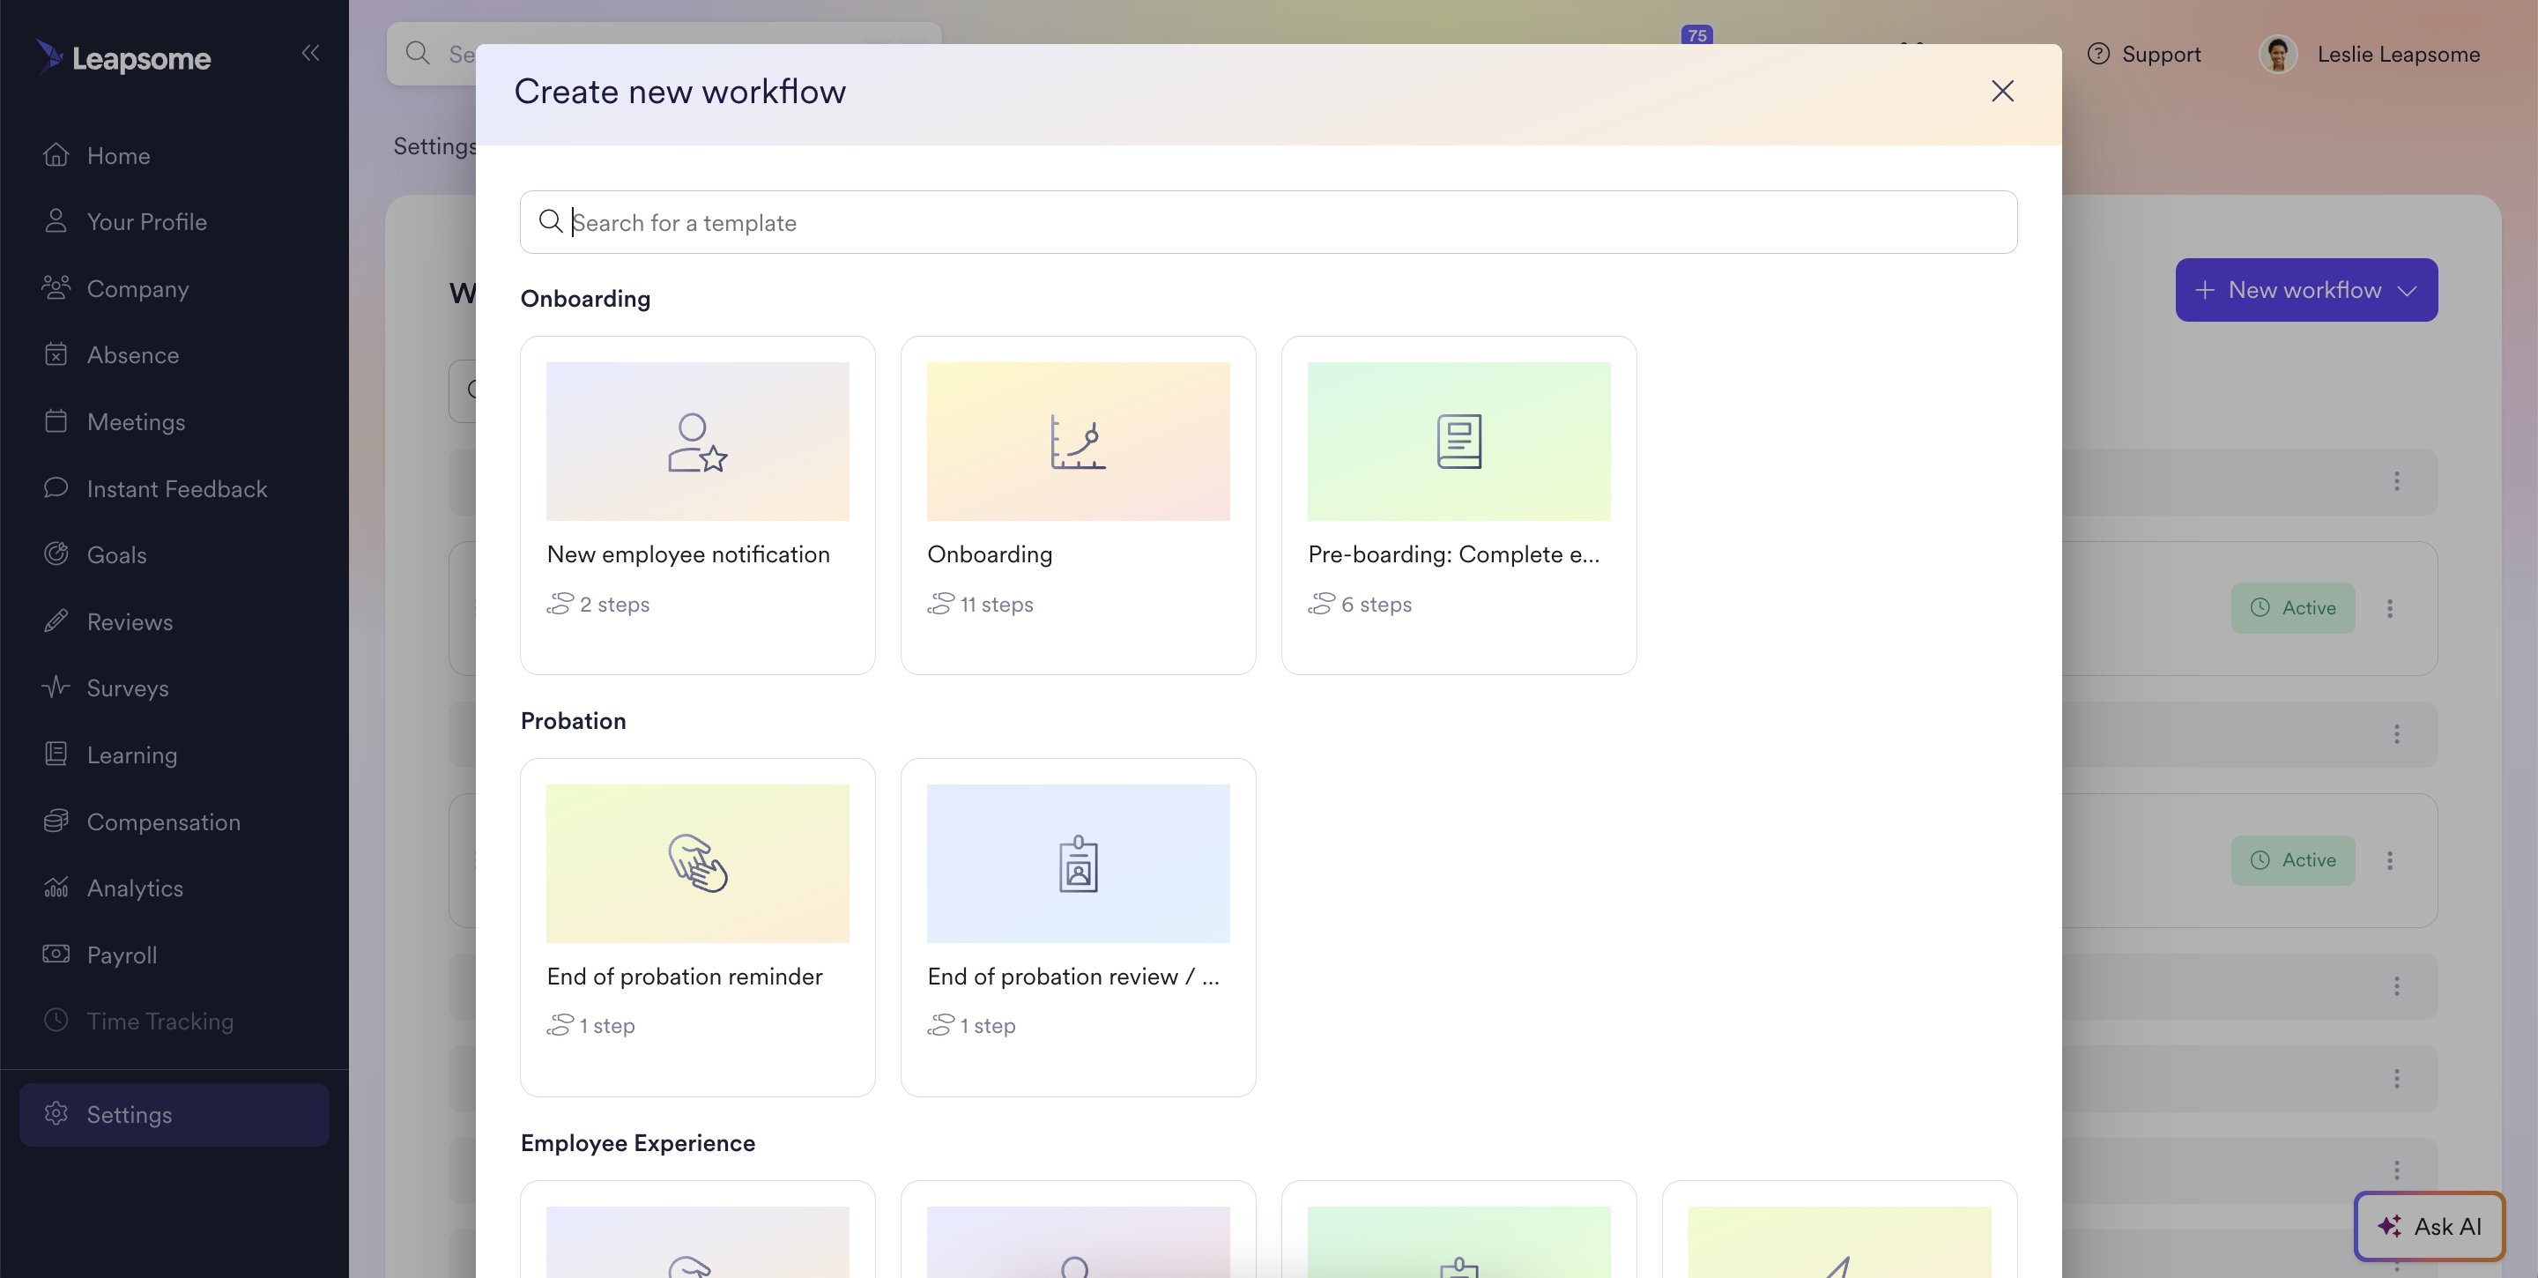2538x1278 pixels.
Task: Click Leslie Leapsome's profile avatar
Action: click(2277, 54)
